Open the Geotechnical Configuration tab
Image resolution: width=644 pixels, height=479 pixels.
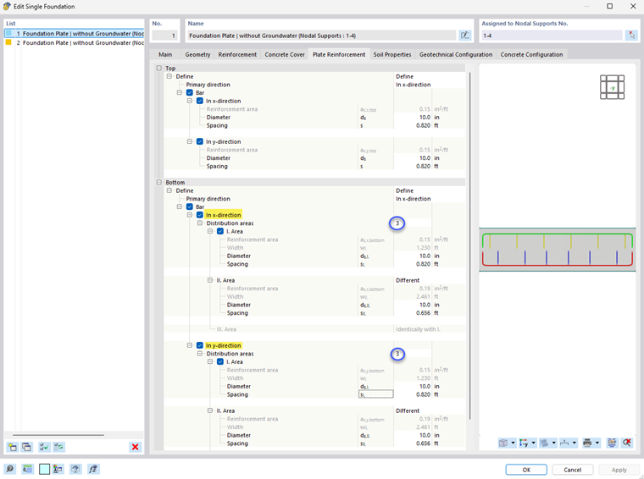tap(456, 54)
